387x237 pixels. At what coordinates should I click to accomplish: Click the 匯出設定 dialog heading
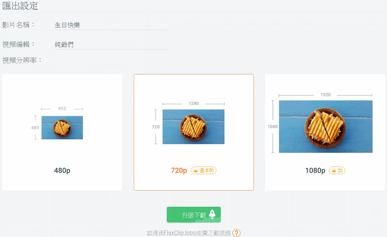click(20, 5)
